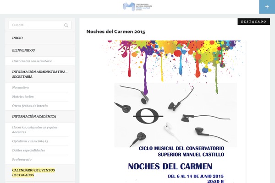Open Historia del conservatorio link

tap(32, 61)
